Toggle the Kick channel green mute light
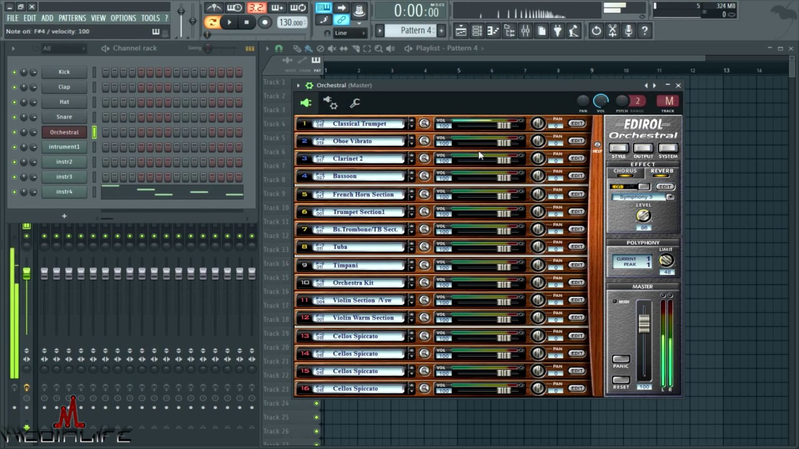The height and width of the screenshot is (449, 799). point(14,72)
